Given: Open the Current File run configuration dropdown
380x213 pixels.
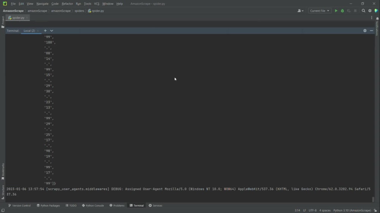Looking at the screenshot, I should (x=320, y=11).
